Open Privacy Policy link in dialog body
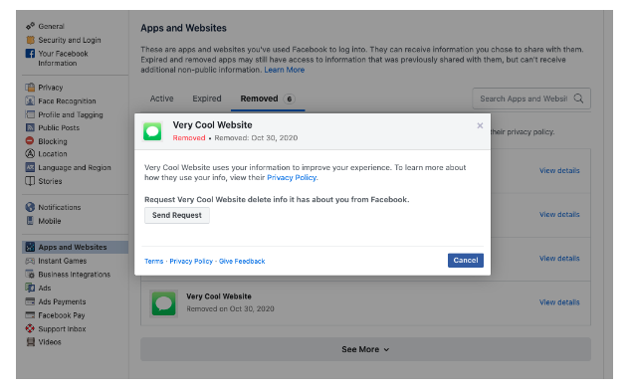The image size is (632, 391). coord(292,177)
